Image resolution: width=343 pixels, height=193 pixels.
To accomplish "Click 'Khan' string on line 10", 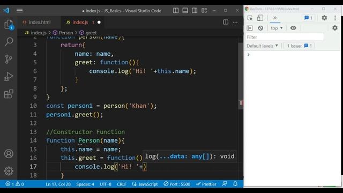I will click(139, 106).
